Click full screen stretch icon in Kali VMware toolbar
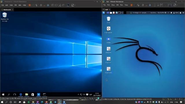Viewport: 185px width, 104px height. click(175, 5)
